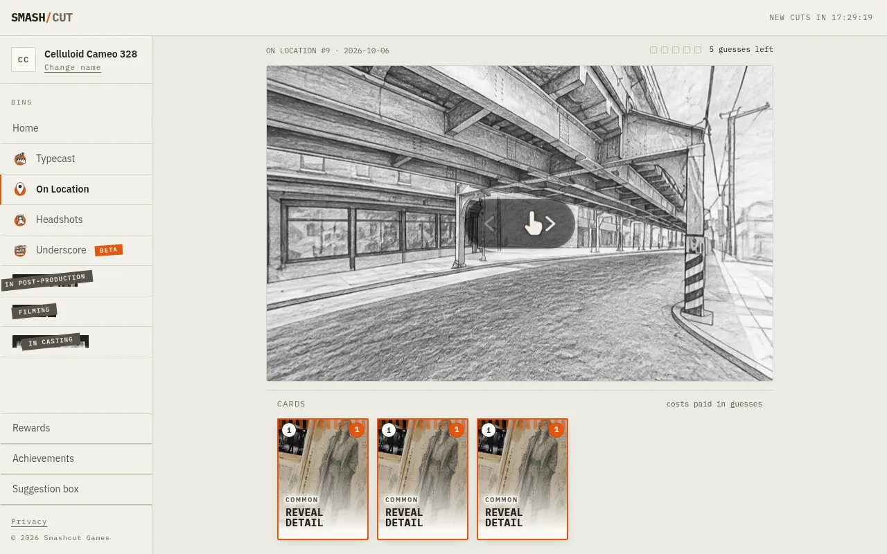
Task: Click the CC avatar badge
Action: [24, 60]
